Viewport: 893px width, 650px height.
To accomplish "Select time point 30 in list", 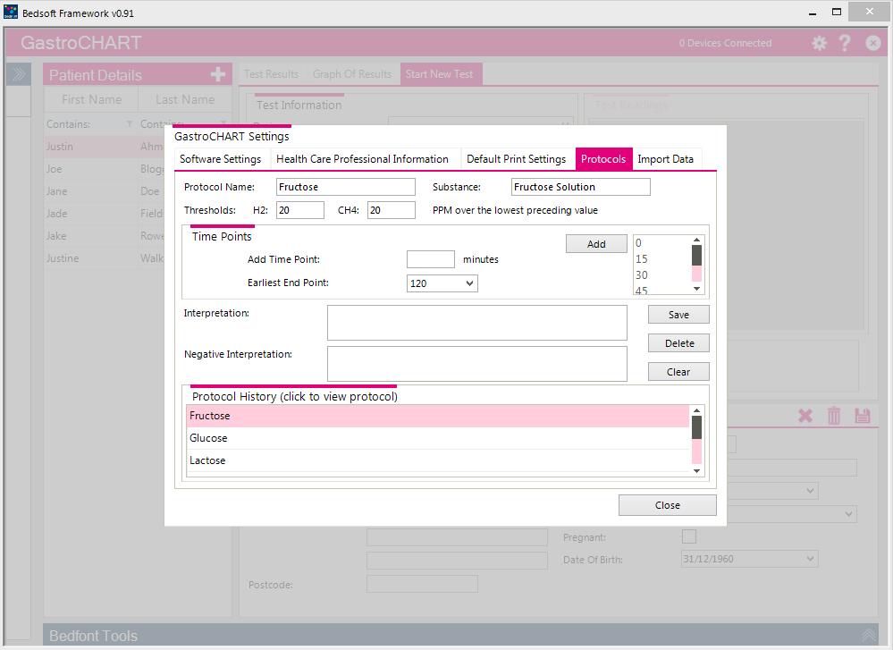I will [661, 274].
